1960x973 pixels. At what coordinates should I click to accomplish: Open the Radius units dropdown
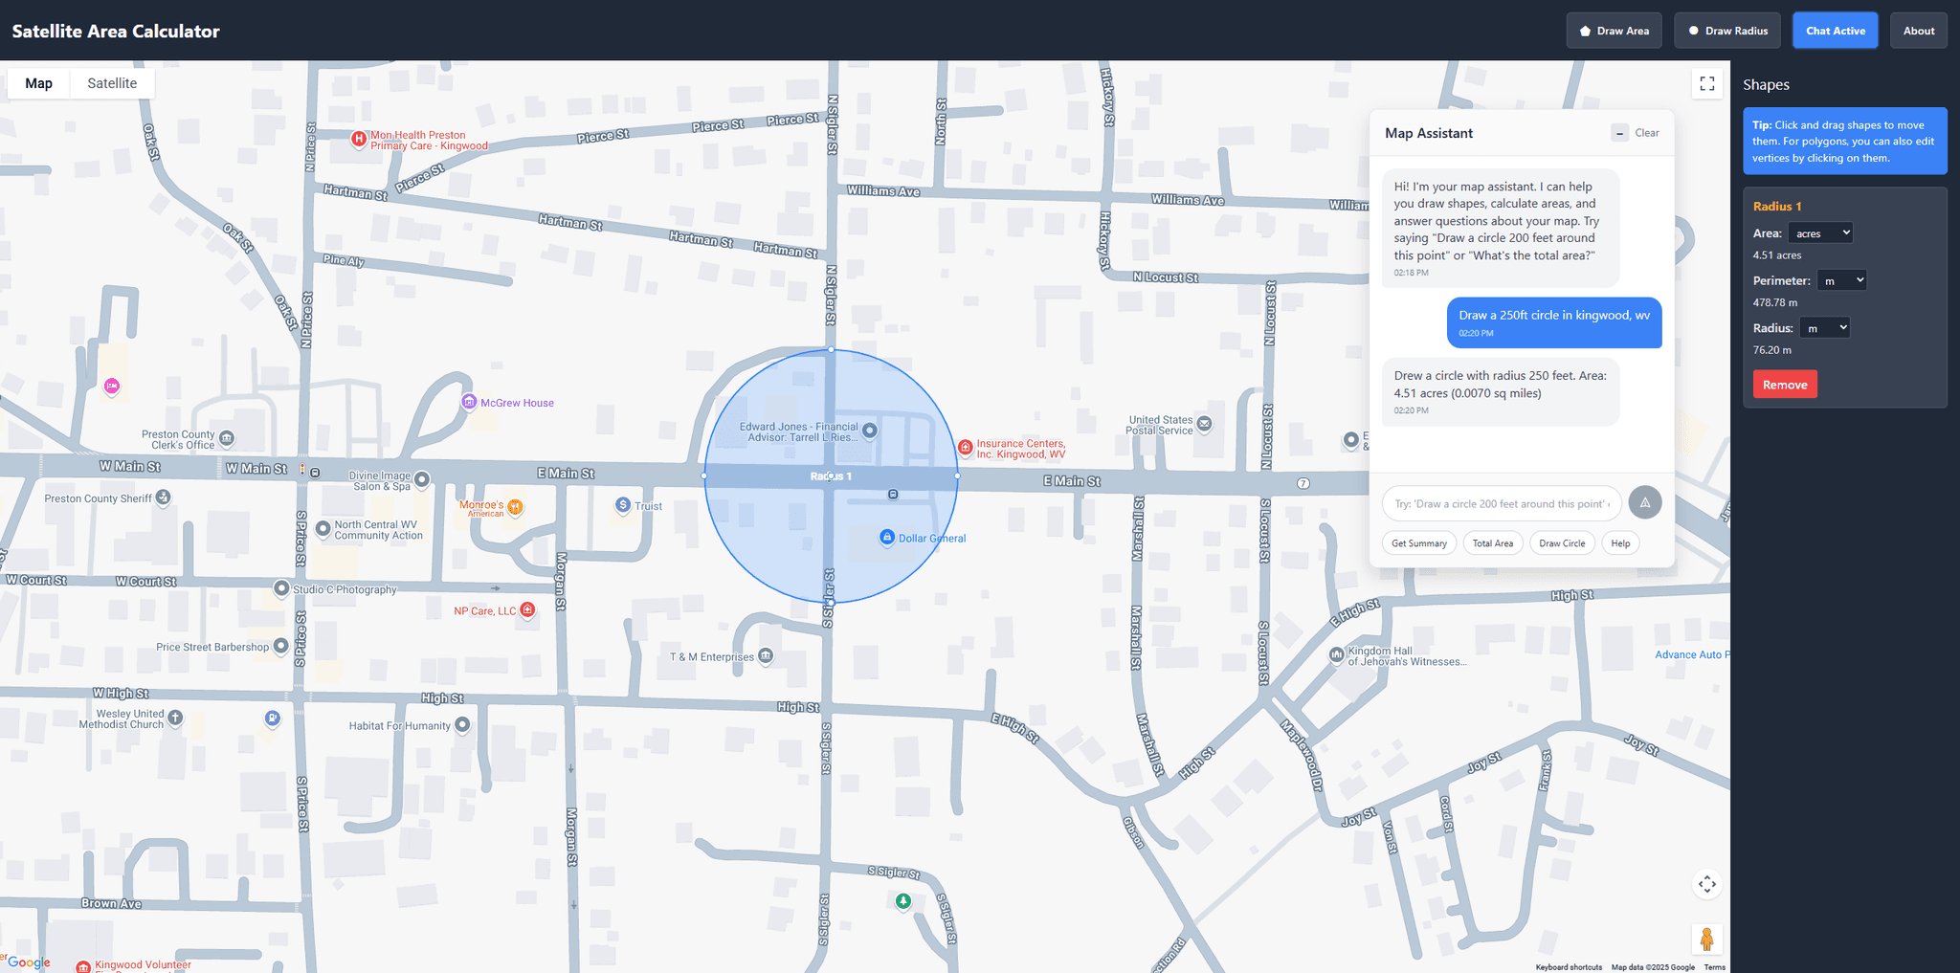coord(1824,327)
